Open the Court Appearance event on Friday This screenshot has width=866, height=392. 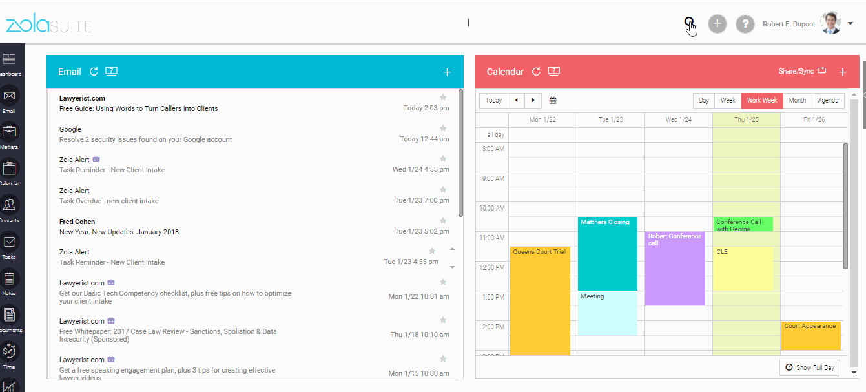coord(811,336)
